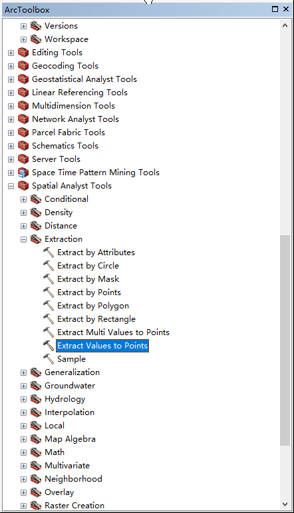Click the hammer icon beside Extract by Polygon
Image resolution: width=294 pixels, height=513 pixels.
pyautogui.click(x=49, y=306)
